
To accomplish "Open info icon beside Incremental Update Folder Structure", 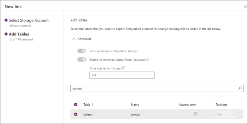I will [147, 59].
